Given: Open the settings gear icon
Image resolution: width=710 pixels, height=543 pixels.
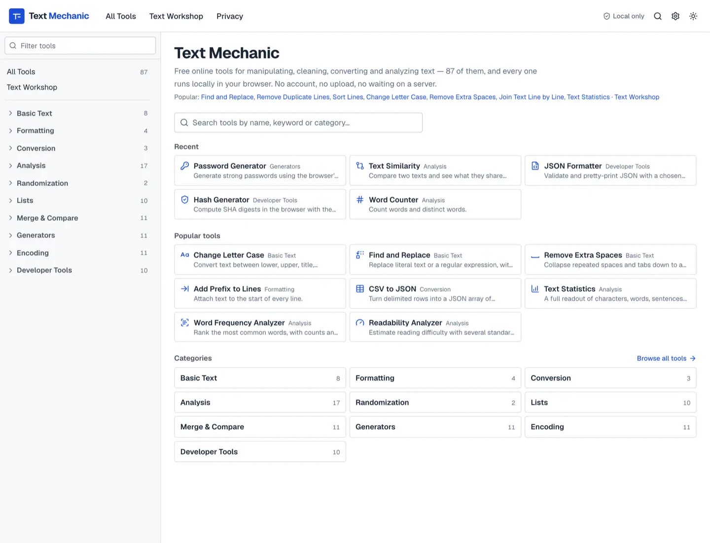Looking at the screenshot, I should point(675,16).
